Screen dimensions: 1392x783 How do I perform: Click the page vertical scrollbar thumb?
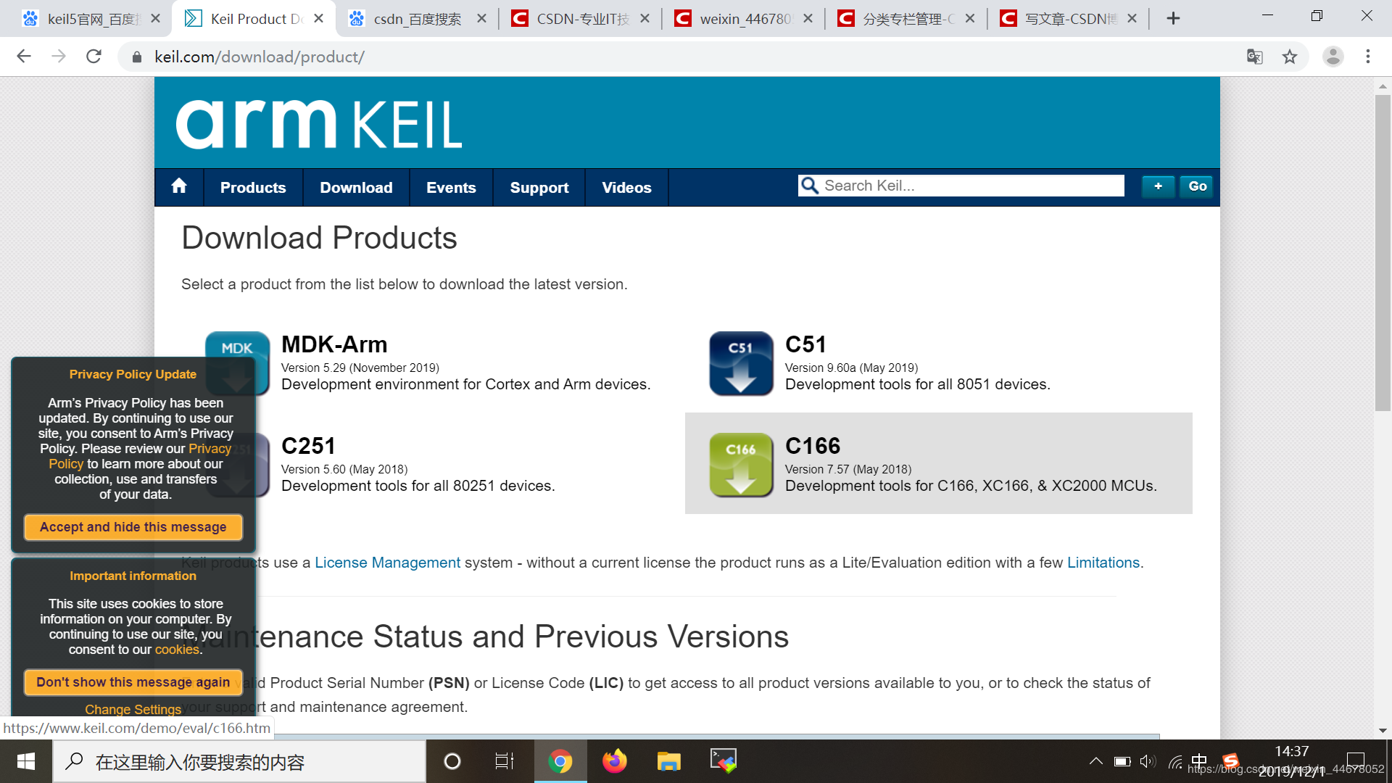tap(1383, 254)
